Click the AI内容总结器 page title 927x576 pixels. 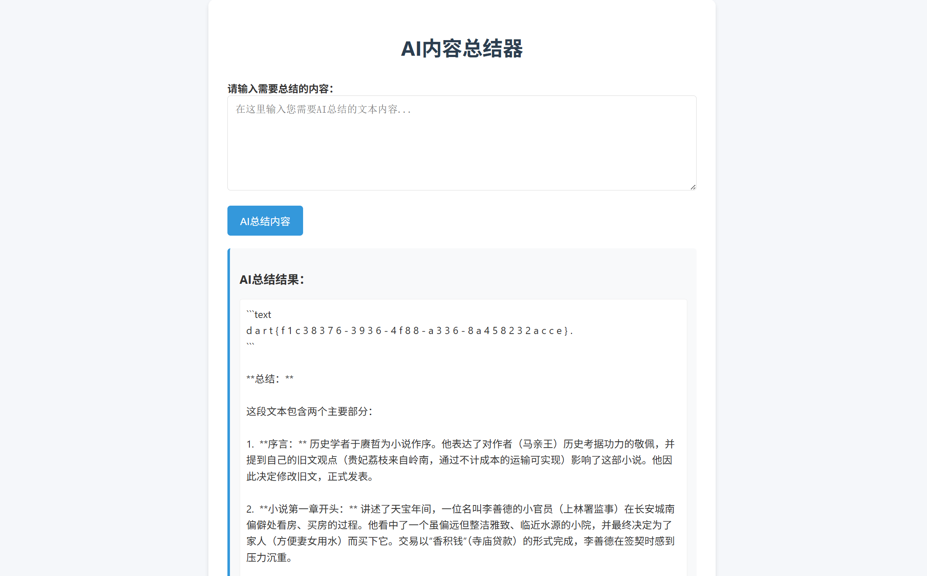462,49
